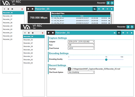Select Recorder_56 in the back window list
This screenshot has width=135, height=97.
click(x=13, y=16)
